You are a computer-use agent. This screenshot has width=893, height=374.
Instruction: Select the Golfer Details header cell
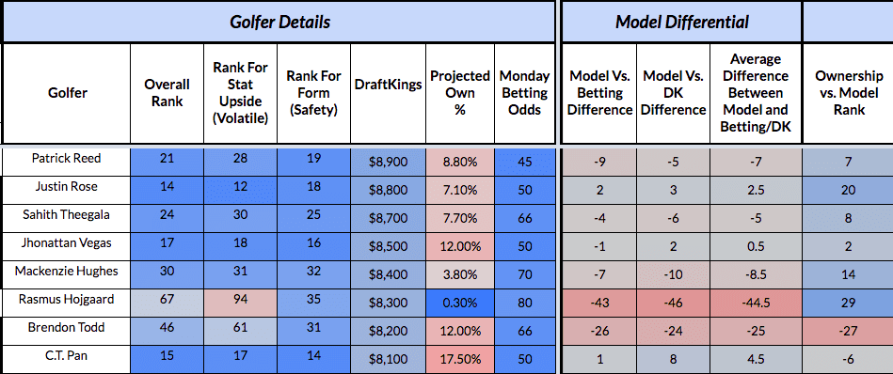279,23
